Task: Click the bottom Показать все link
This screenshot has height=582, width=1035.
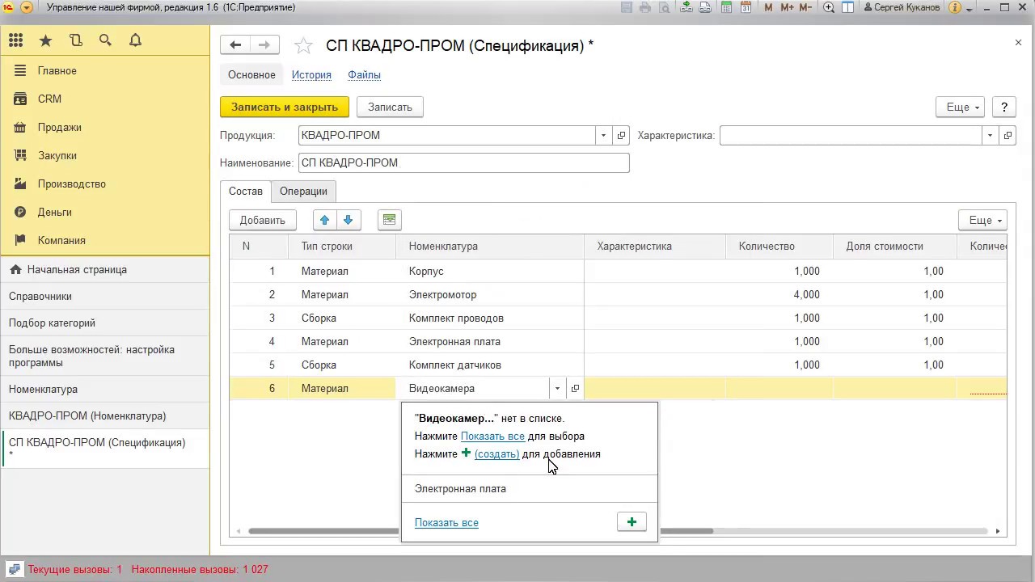Action: click(x=446, y=522)
